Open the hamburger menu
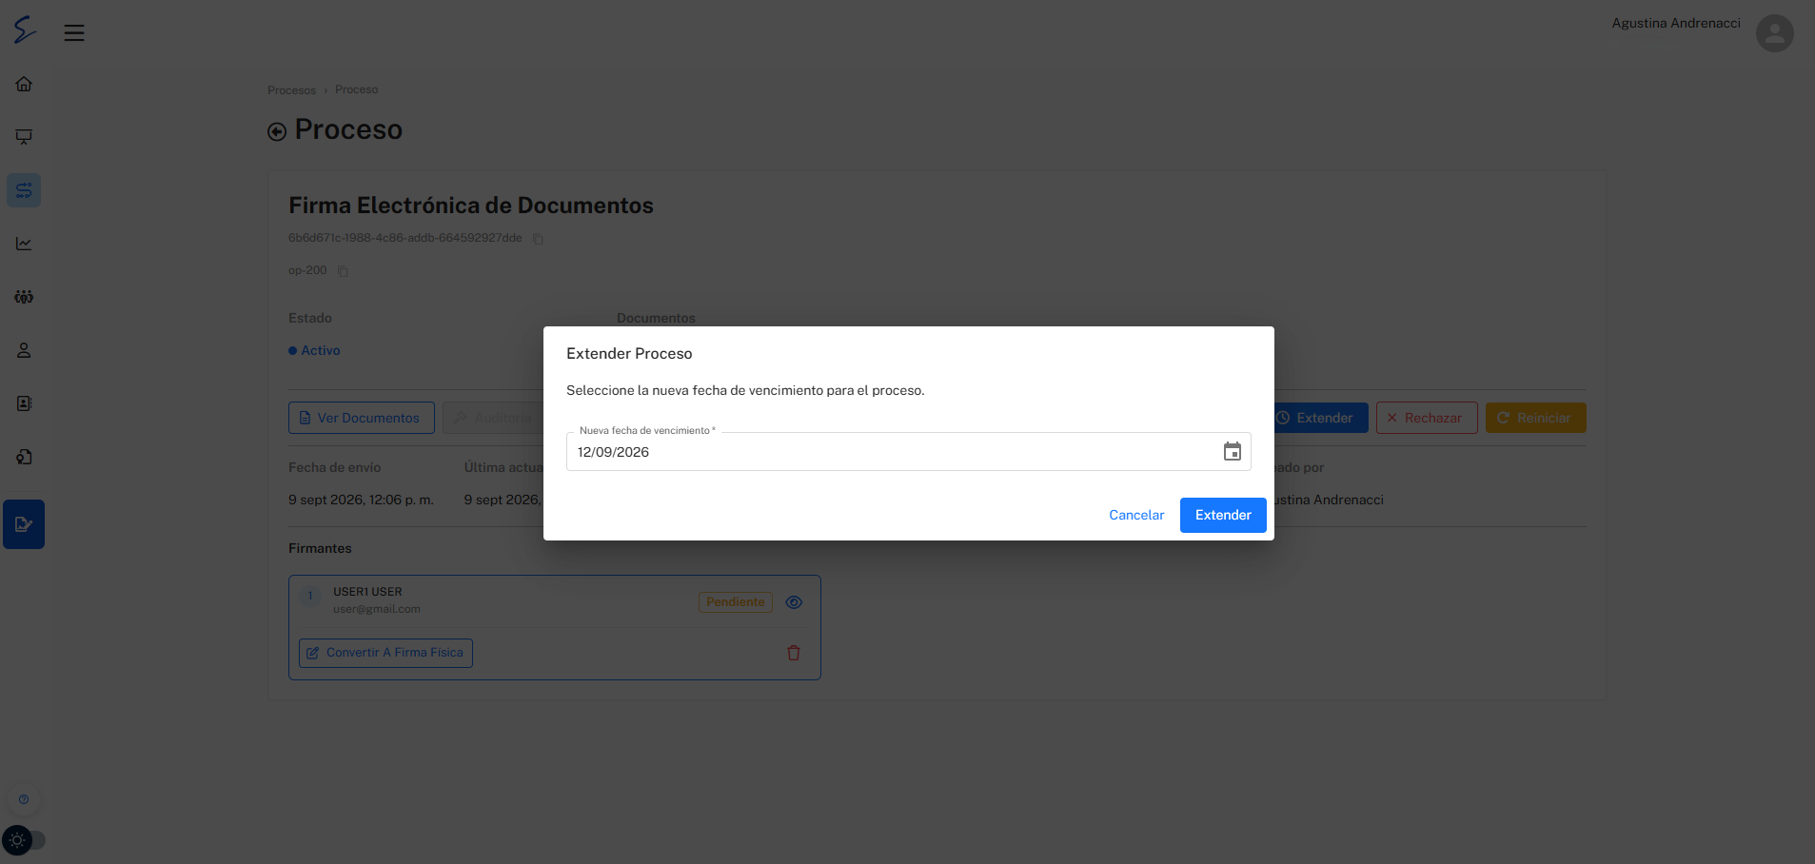The image size is (1815, 864). (74, 33)
